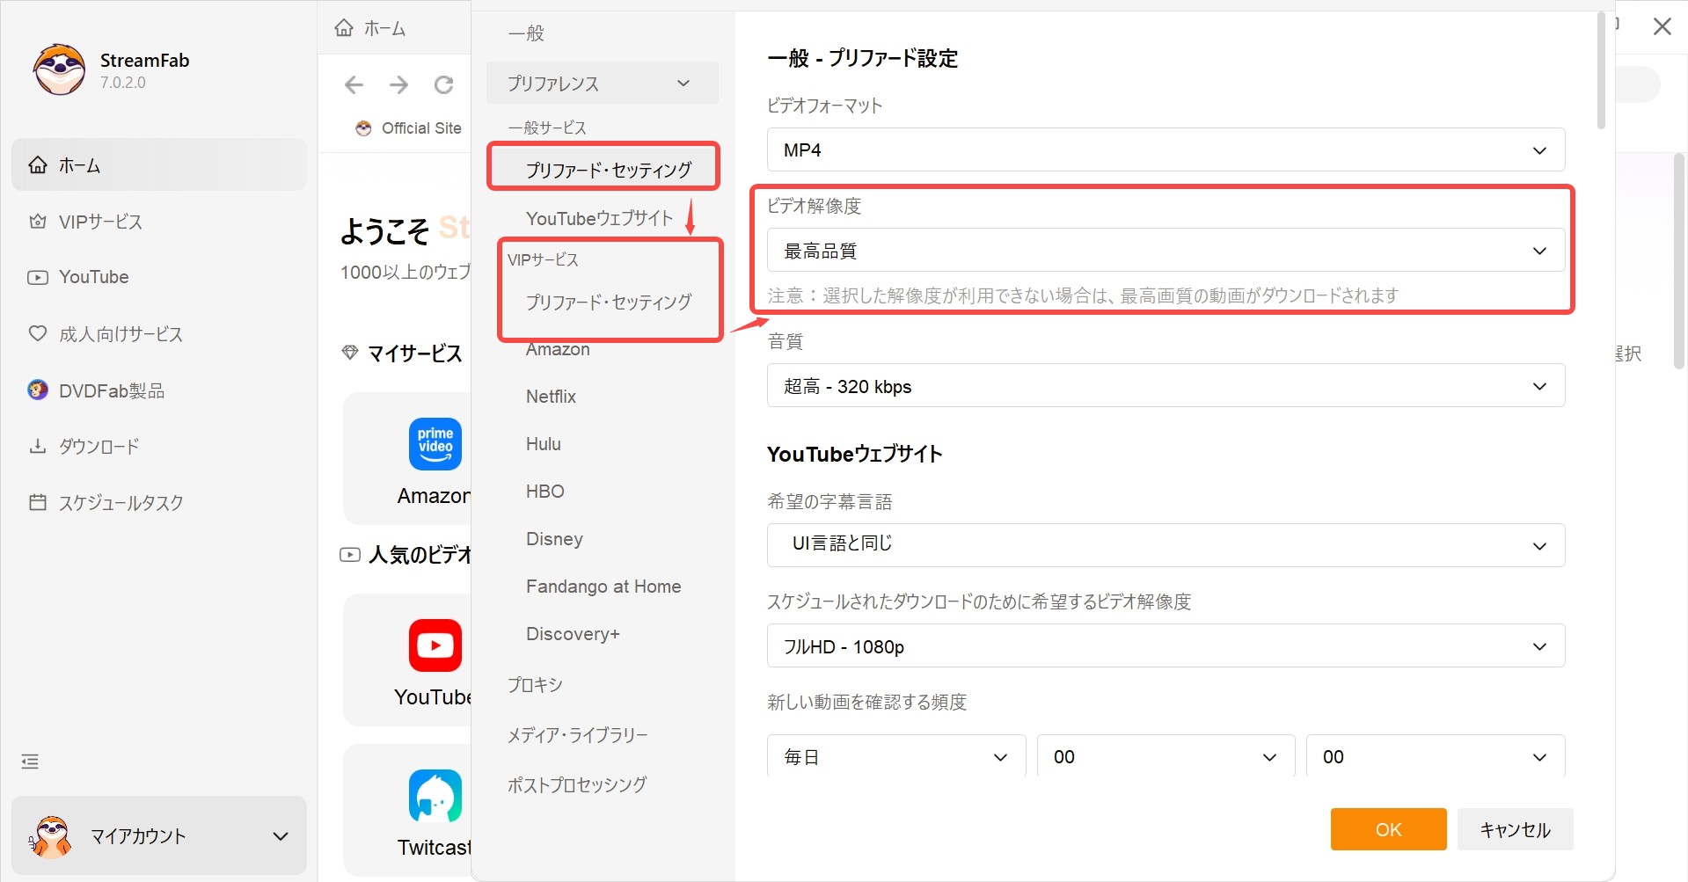Open the first 00 time dropdown
The width and height of the screenshot is (1688, 882).
pos(1166,756)
